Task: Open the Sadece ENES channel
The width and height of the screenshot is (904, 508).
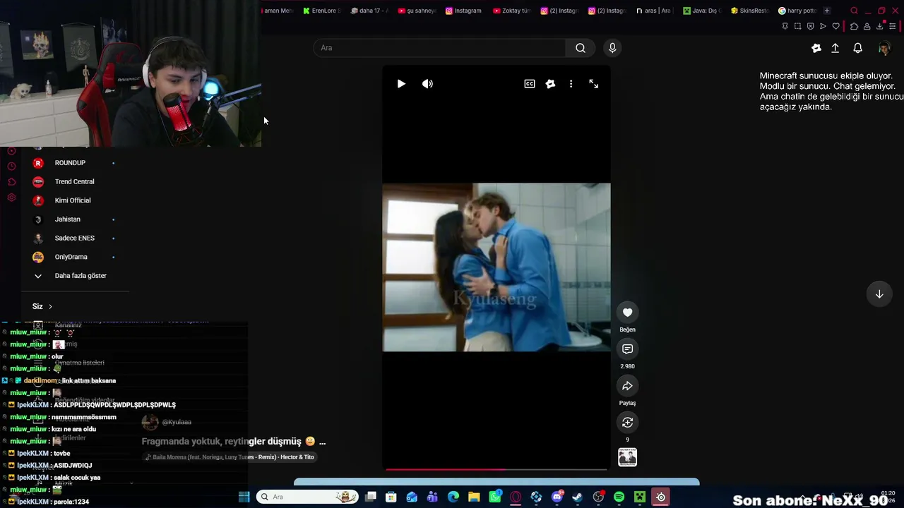Action: 74,238
